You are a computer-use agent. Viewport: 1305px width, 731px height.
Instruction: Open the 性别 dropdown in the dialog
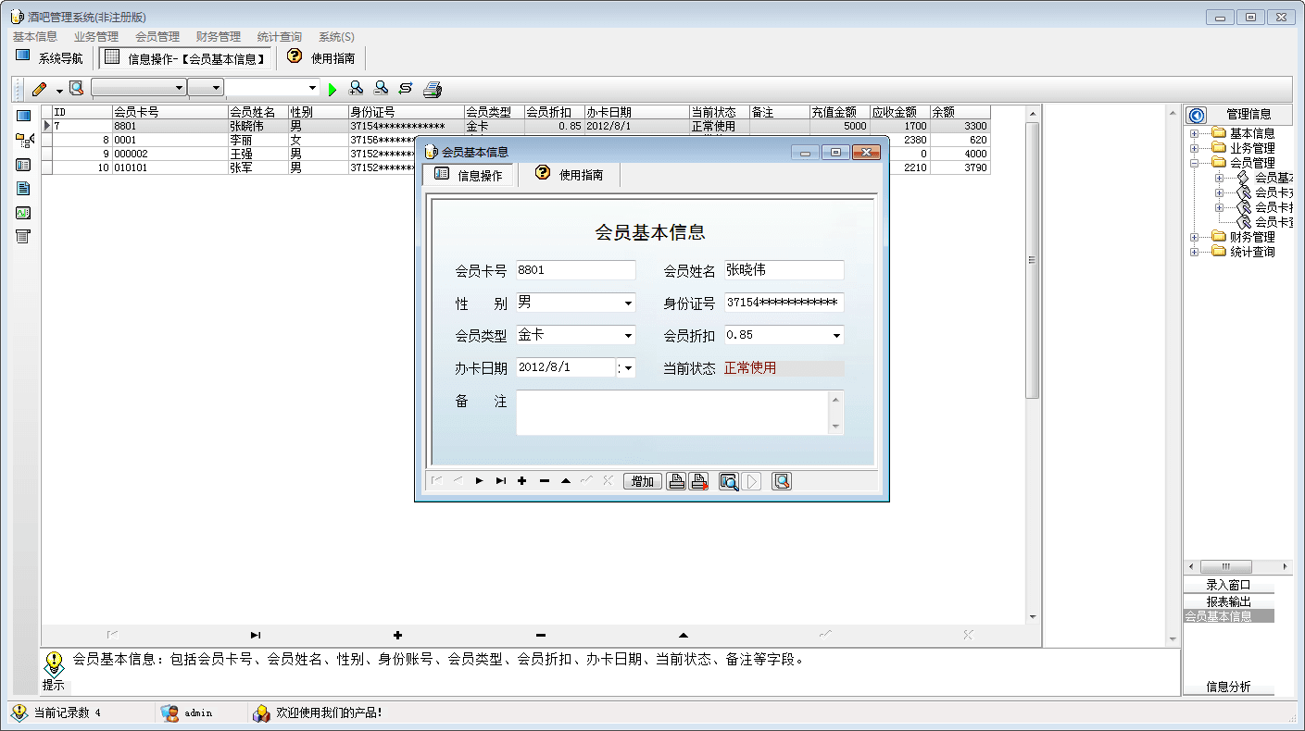628,304
